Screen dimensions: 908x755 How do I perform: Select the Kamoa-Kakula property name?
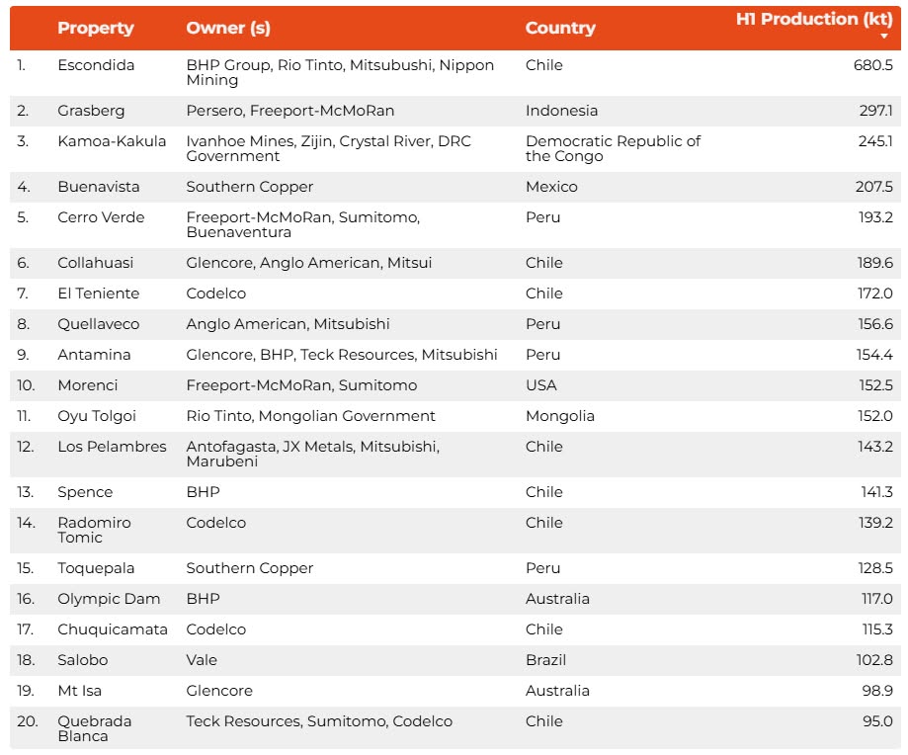pyautogui.click(x=112, y=141)
